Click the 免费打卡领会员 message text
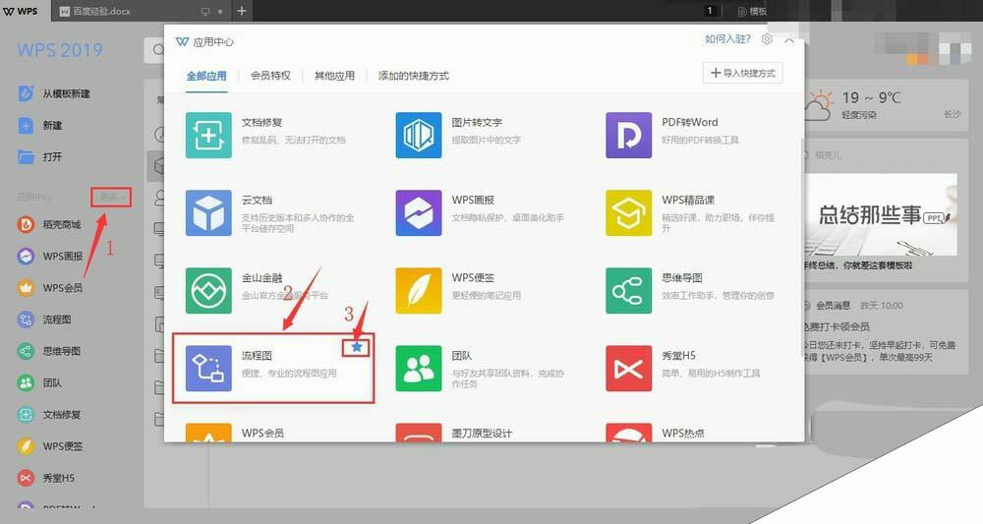 (x=837, y=326)
